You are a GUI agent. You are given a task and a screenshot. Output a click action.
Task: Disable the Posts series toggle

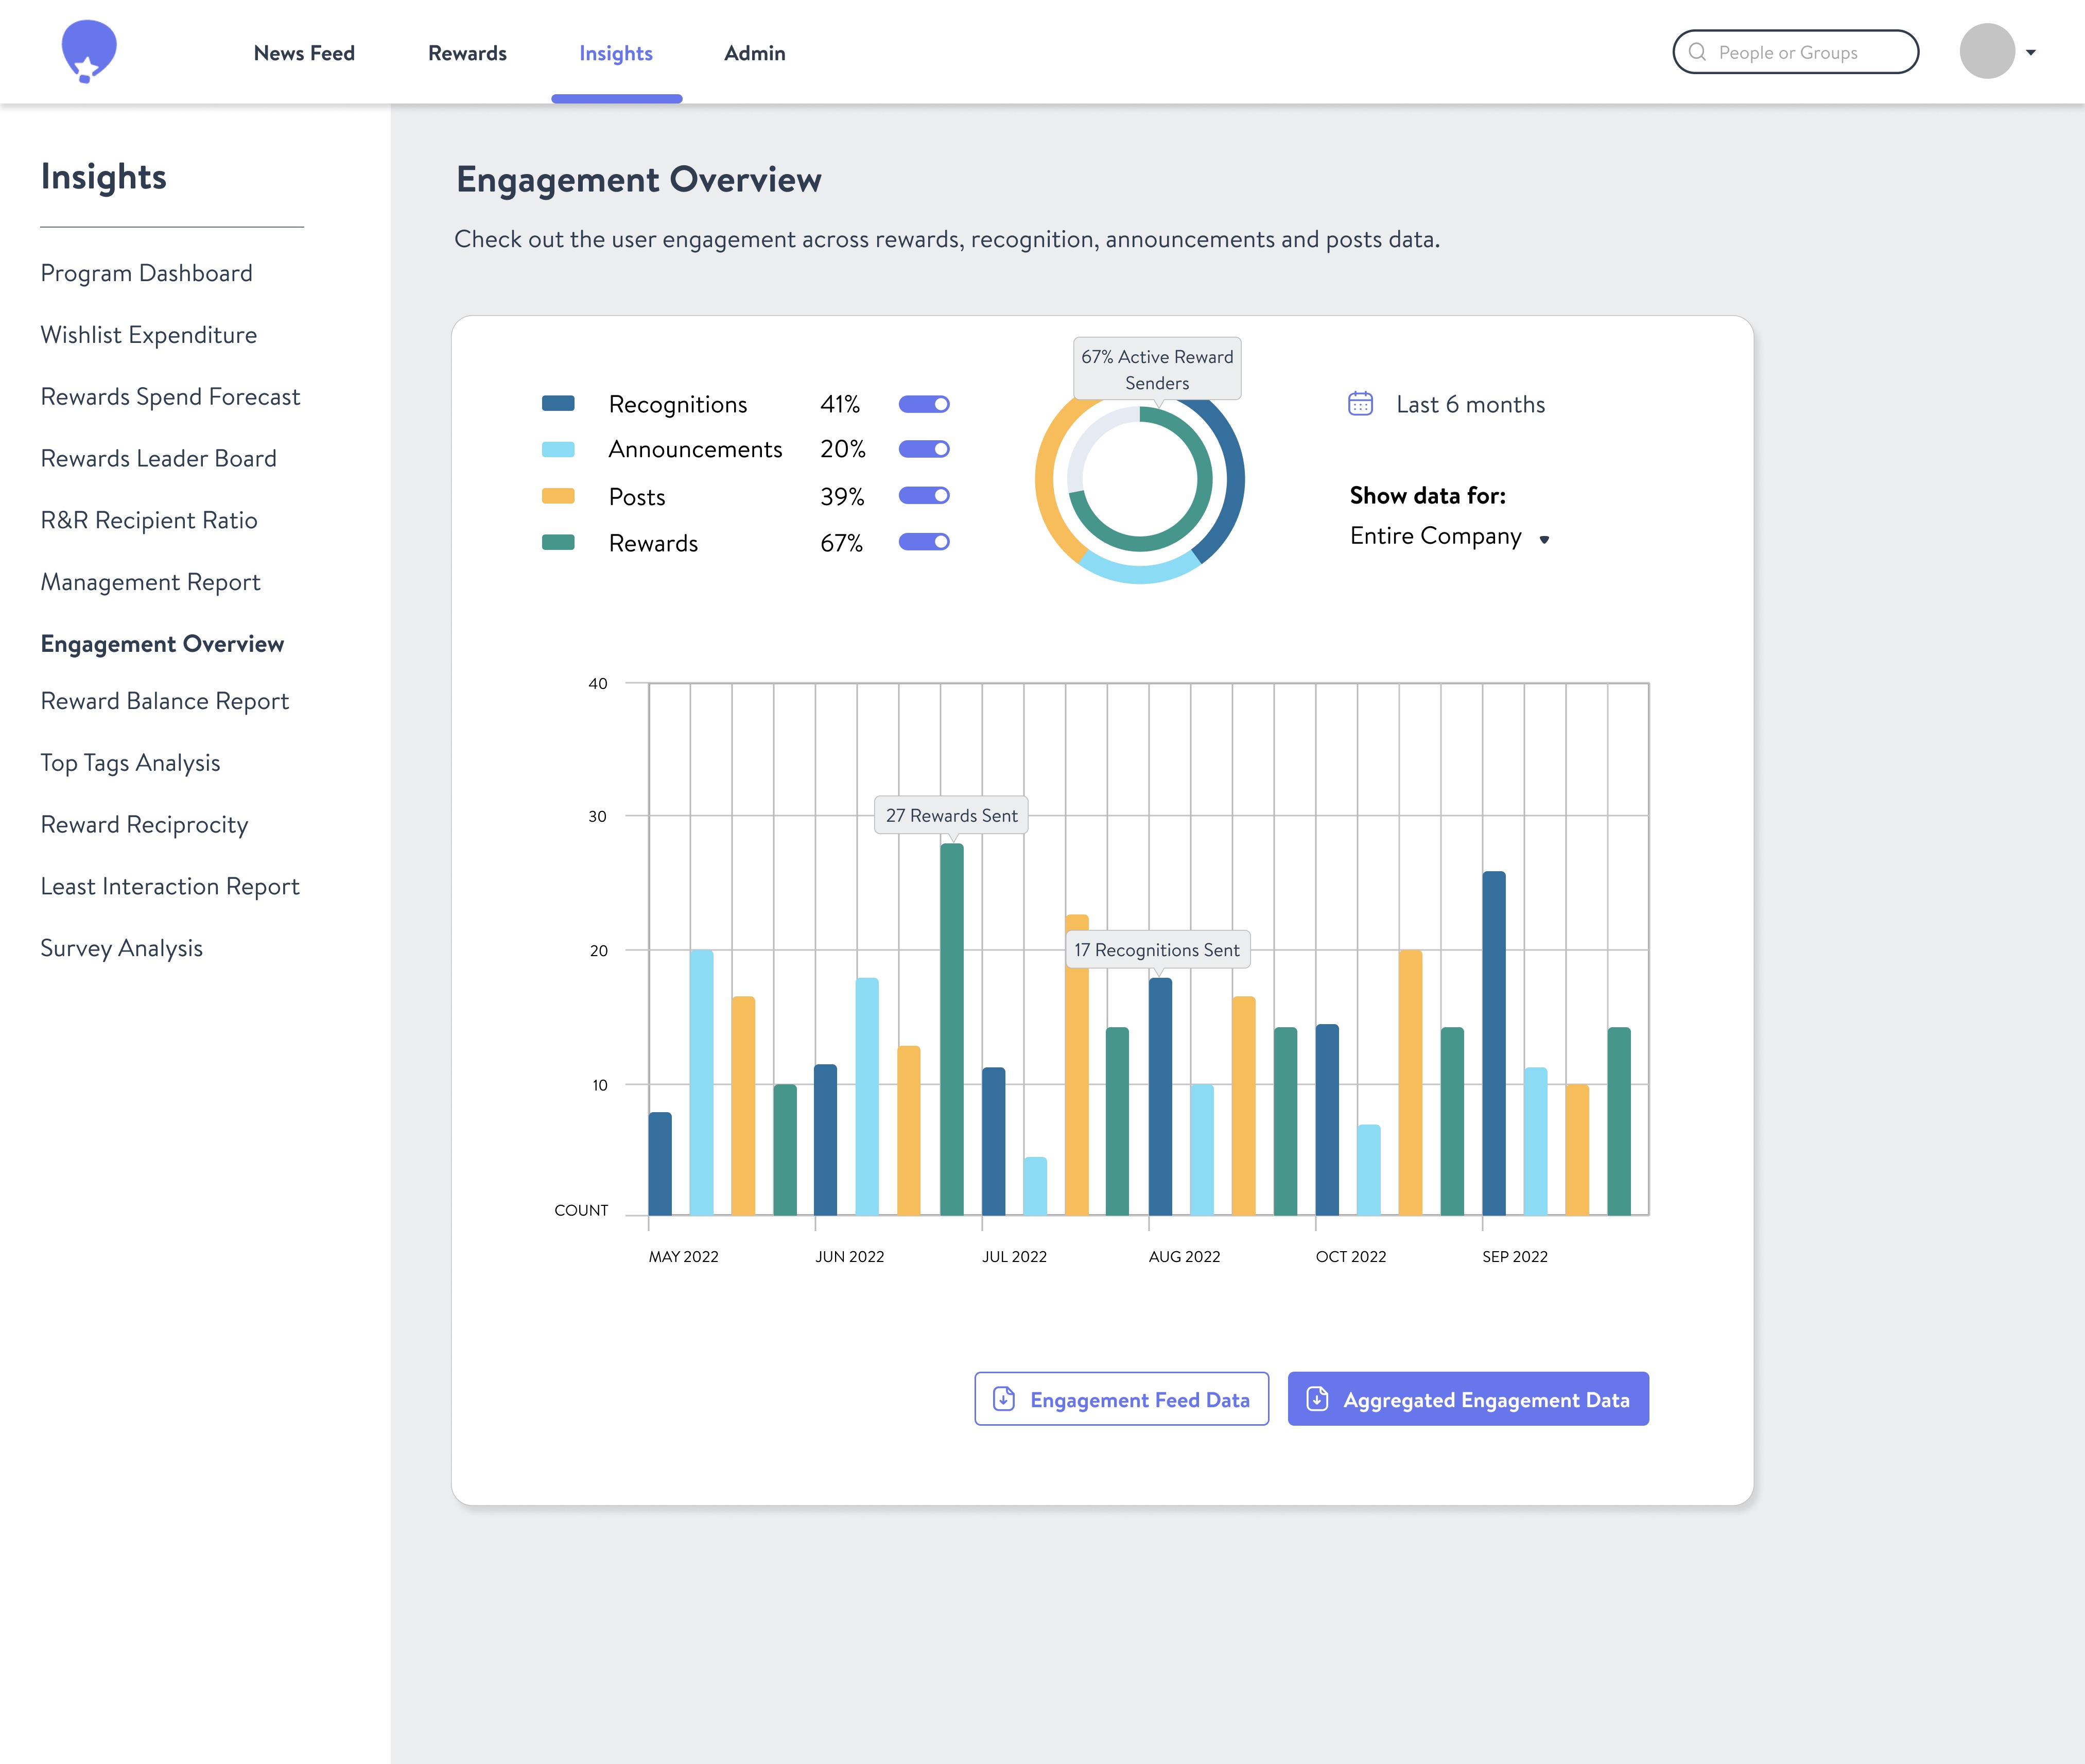(x=923, y=496)
